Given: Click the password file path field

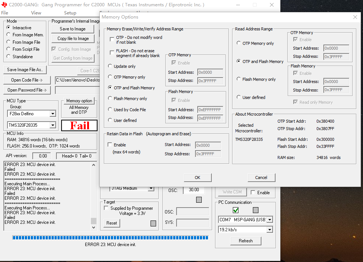Looking at the screenshot, I should tap(77, 90).
